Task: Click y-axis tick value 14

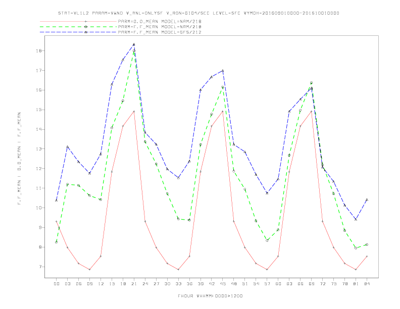Action: [38, 129]
